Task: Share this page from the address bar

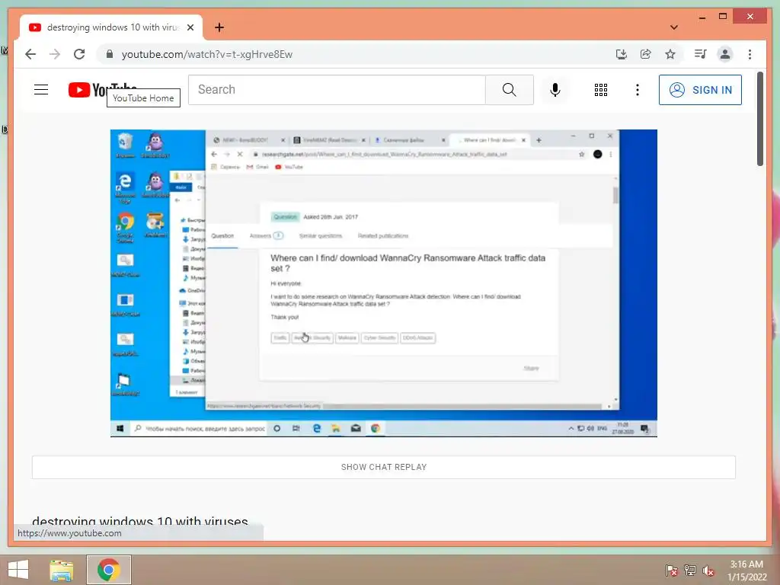Action: pos(646,54)
